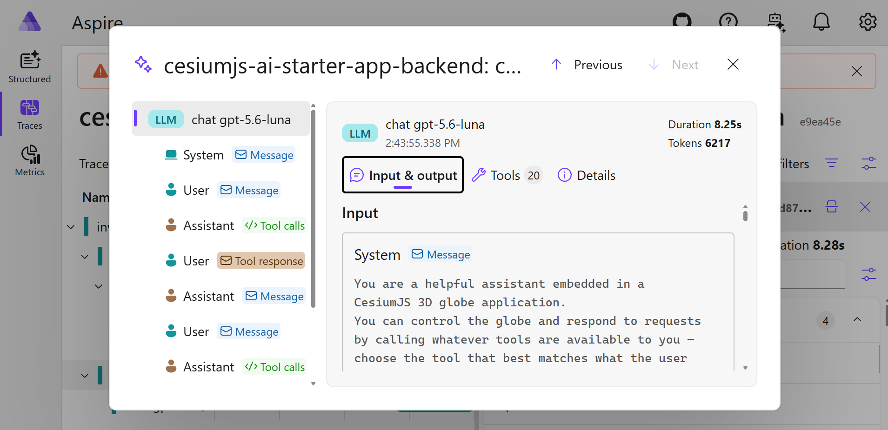Viewport: 888px width, 430px height.
Task: Switch to the Input & output tab
Action: (403, 175)
